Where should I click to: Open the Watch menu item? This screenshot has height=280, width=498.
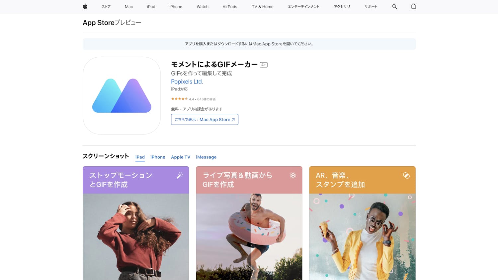(203, 7)
